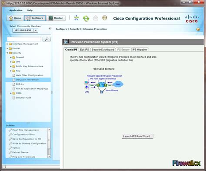Click the Router folder icon

[10, 48]
